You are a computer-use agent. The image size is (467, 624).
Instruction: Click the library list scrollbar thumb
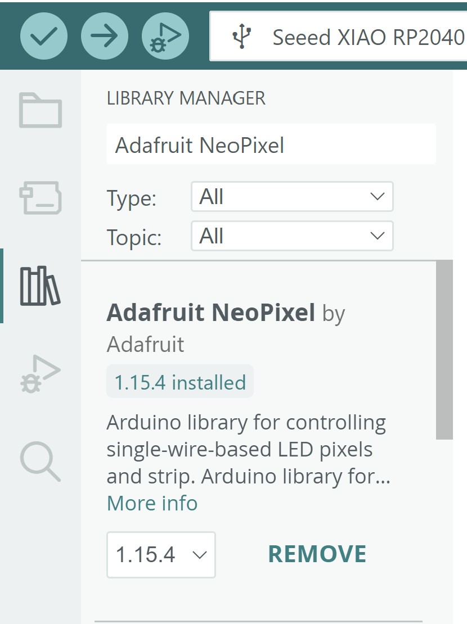click(444, 349)
